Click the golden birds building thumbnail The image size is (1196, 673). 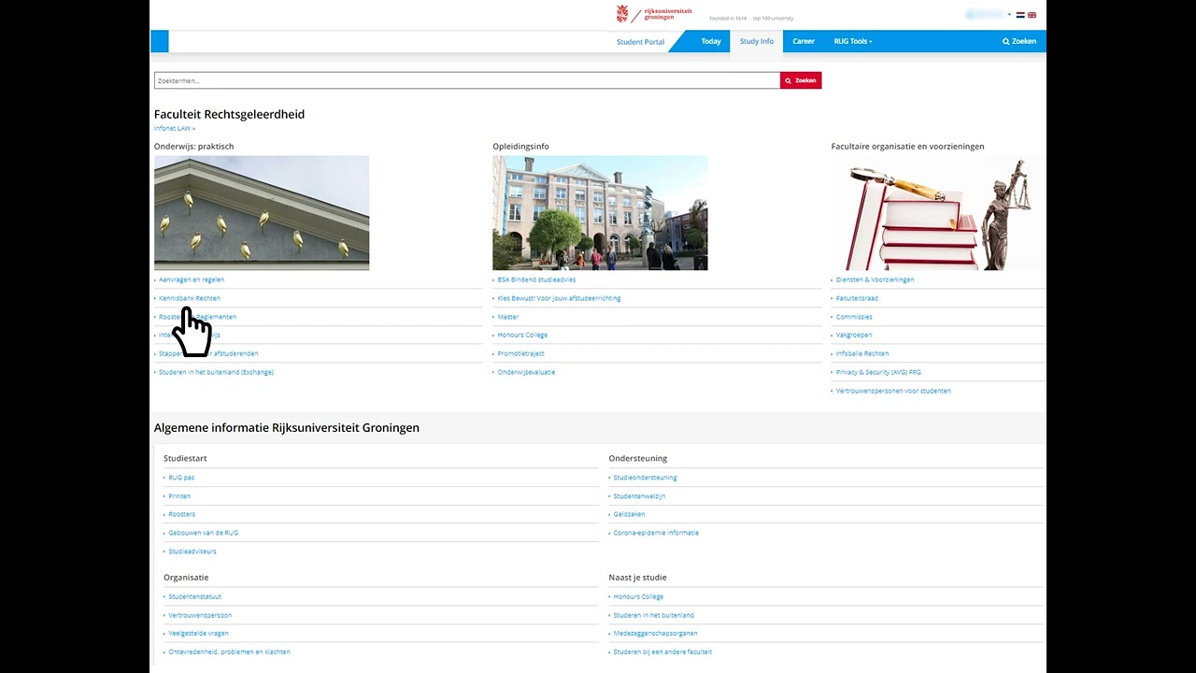[x=262, y=213]
